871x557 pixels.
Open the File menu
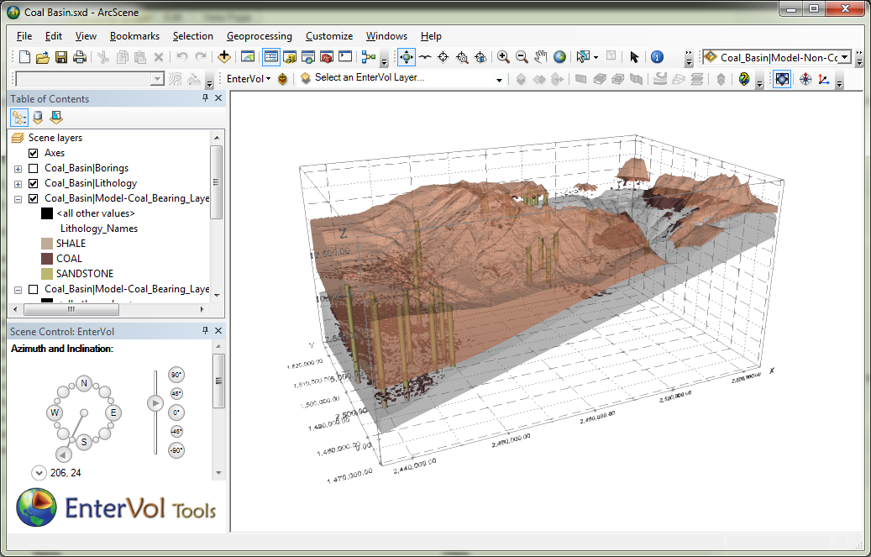[24, 36]
